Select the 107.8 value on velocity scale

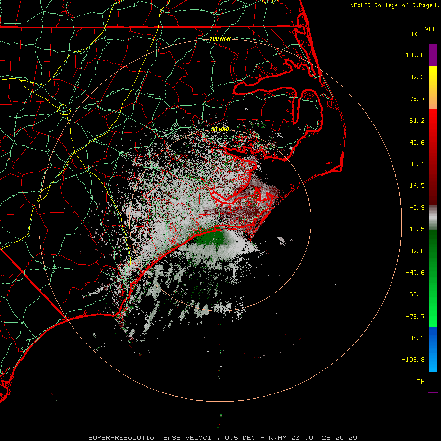415,55
